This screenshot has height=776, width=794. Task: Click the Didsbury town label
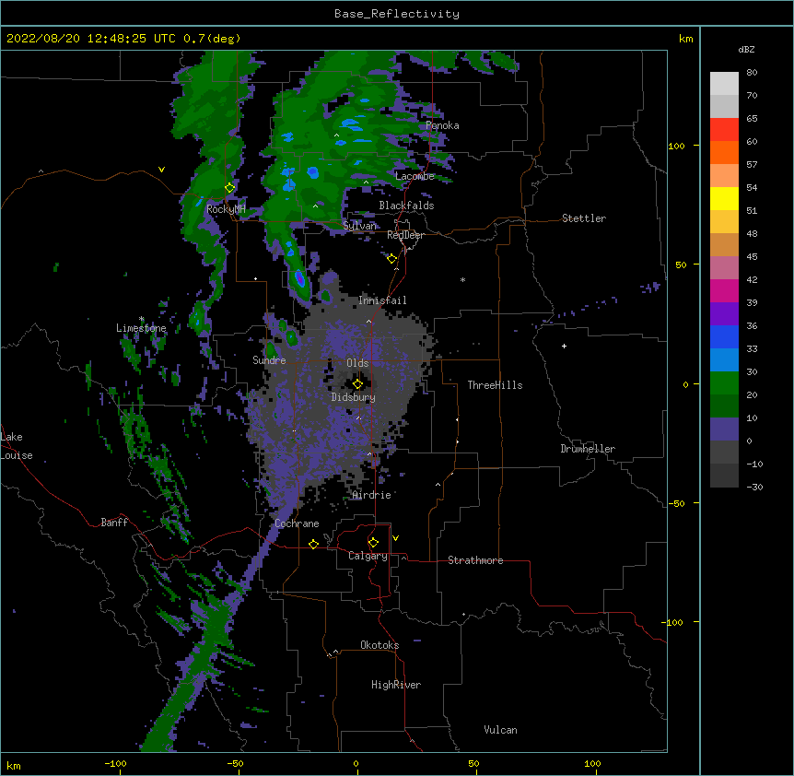pos(353,397)
